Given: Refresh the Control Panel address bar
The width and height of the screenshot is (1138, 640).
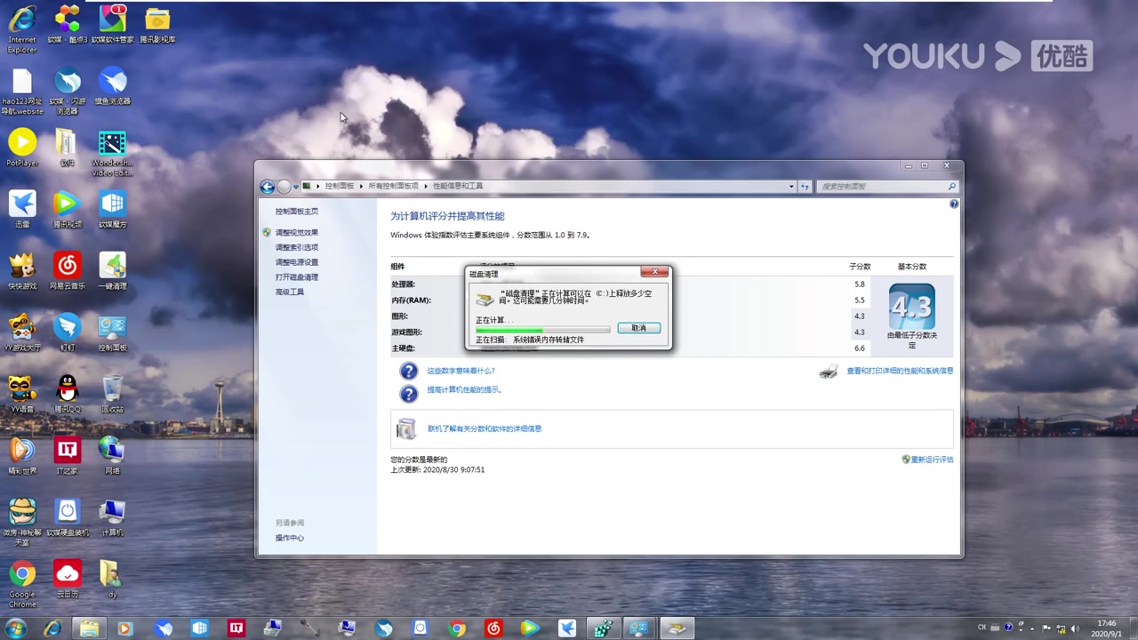Looking at the screenshot, I should pyautogui.click(x=805, y=187).
